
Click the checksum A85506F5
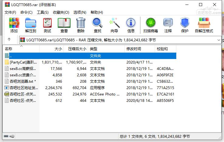coord(165,101)
